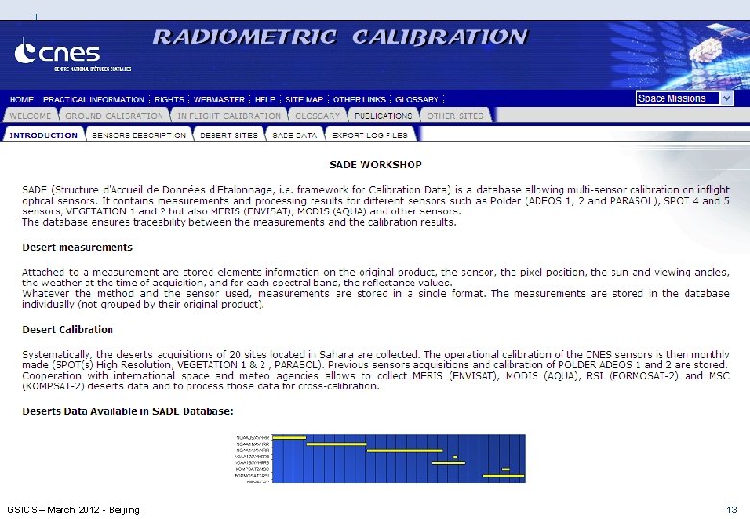Open the SITE MAP link
Viewport: 750px width, 519px height.
click(304, 99)
